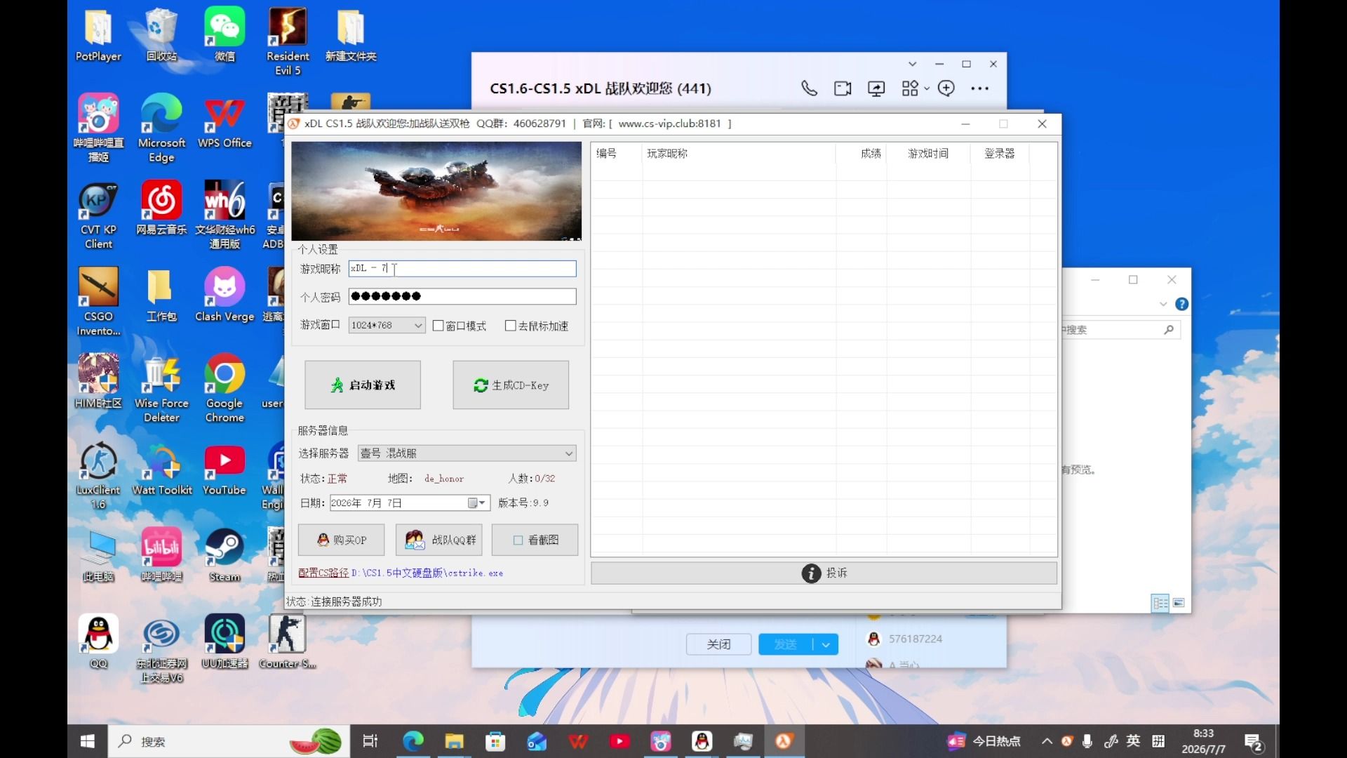
Task: Open UU加速器 desktop shortcut
Action: 224,641
